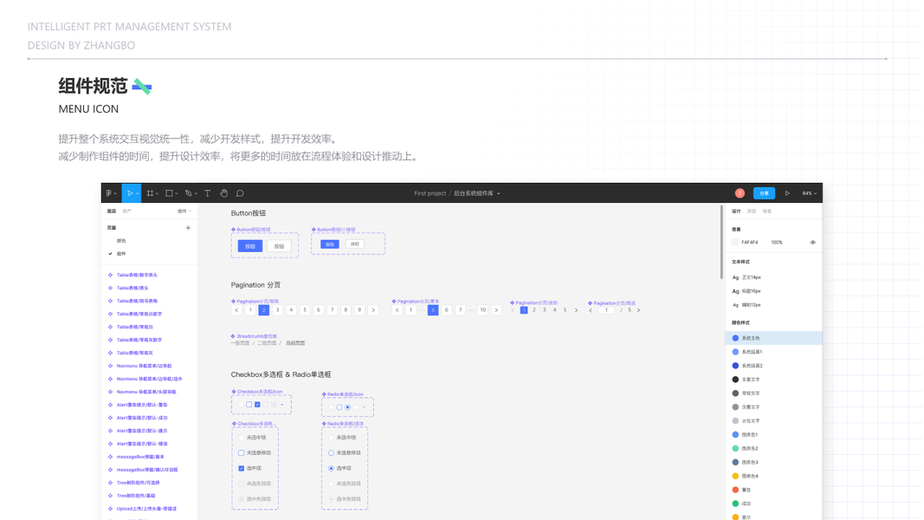Click previous arrow in Pagination分页/常用
This screenshot has width=924, height=520.
[x=236, y=310]
